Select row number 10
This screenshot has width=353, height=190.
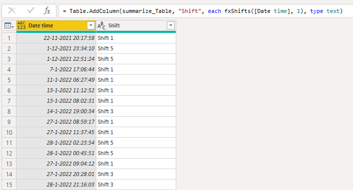pyautogui.click(x=9, y=132)
